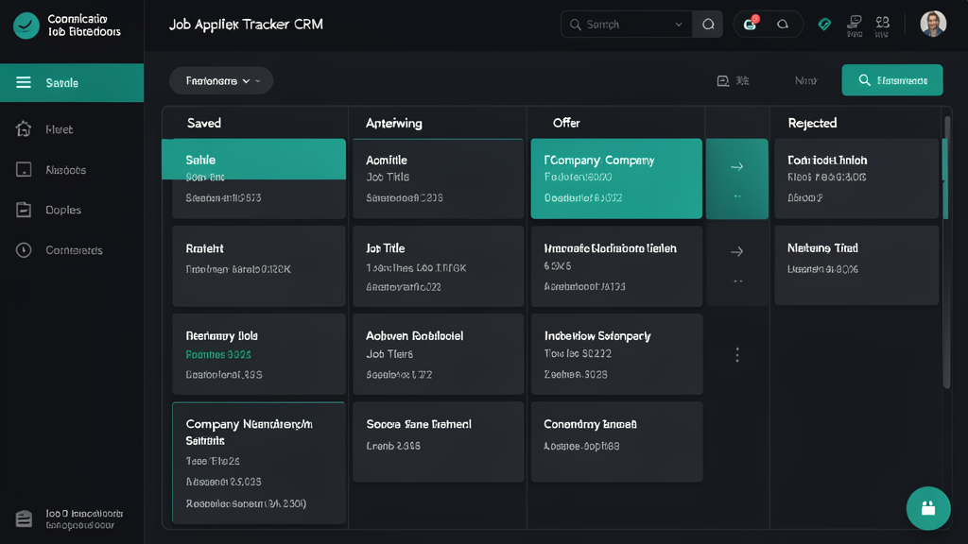Click the green search button top right
Viewport: 968px width, 544px height.
point(892,80)
